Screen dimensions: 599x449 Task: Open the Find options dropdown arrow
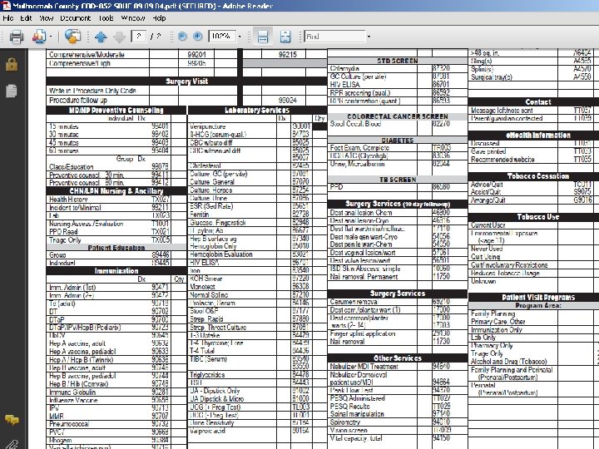click(x=369, y=37)
